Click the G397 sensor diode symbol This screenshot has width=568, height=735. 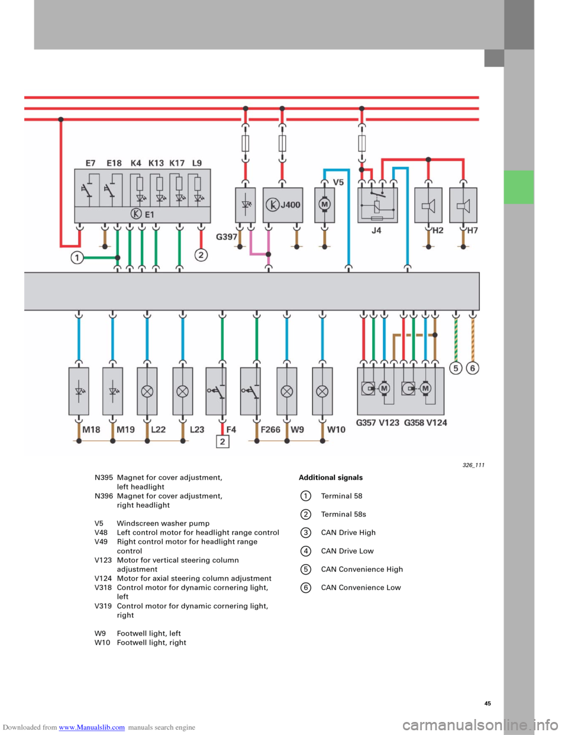click(x=246, y=205)
